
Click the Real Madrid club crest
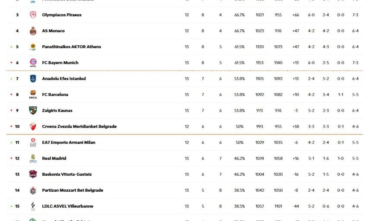[x=33, y=159]
